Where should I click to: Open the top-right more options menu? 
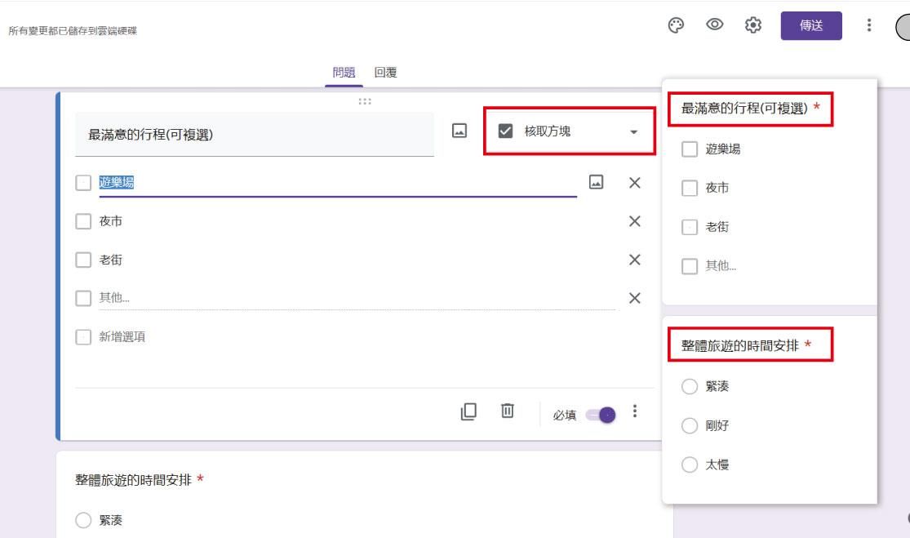click(867, 25)
